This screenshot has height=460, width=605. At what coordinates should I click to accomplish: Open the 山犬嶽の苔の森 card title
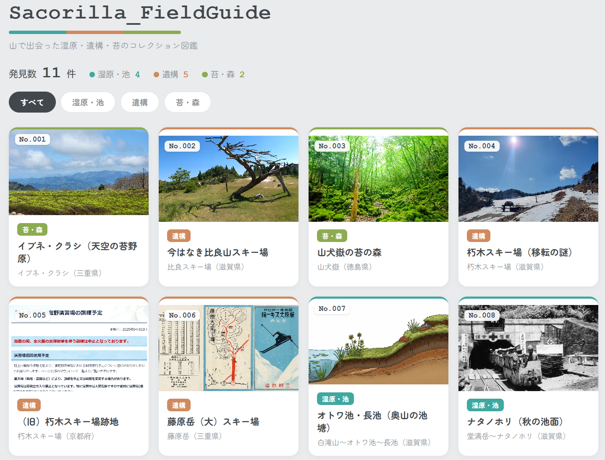[349, 252]
